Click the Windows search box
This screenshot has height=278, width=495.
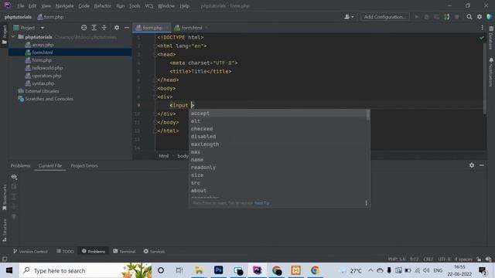pyautogui.click(x=85, y=270)
